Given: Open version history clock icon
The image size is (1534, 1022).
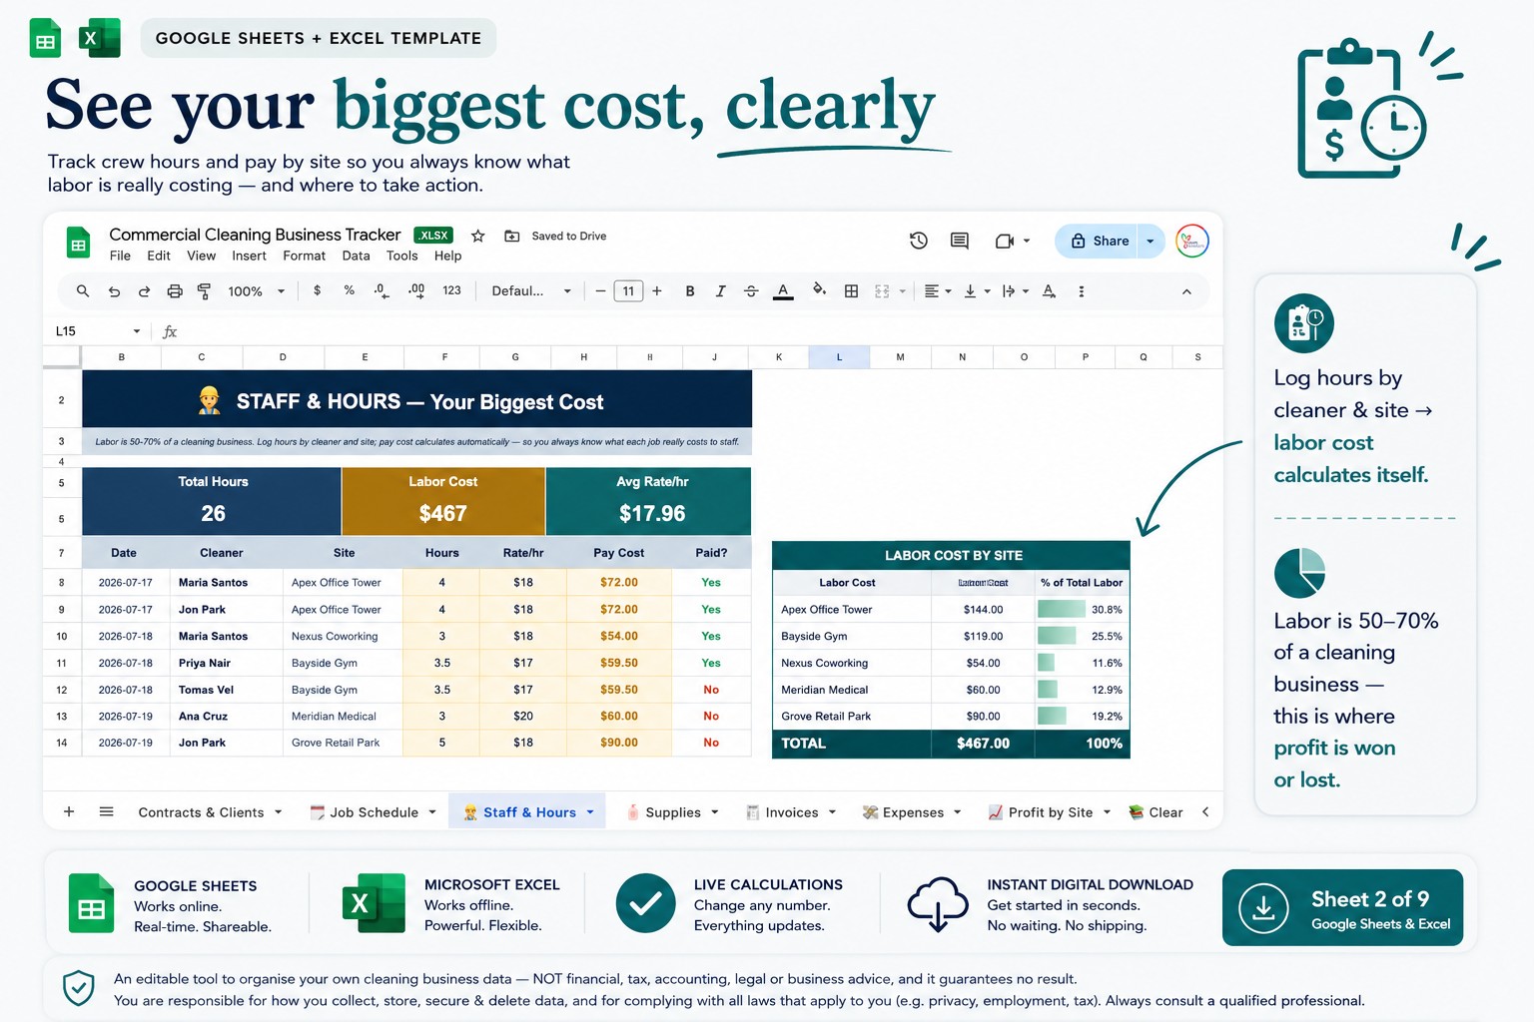Looking at the screenshot, I should (919, 241).
